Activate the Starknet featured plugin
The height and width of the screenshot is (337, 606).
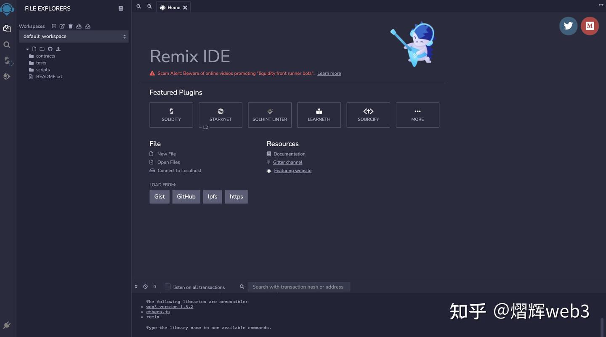pyautogui.click(x=221, y=115)
